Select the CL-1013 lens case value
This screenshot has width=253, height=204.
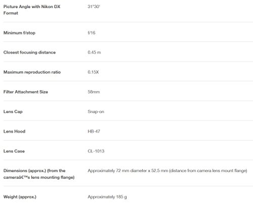96,151
